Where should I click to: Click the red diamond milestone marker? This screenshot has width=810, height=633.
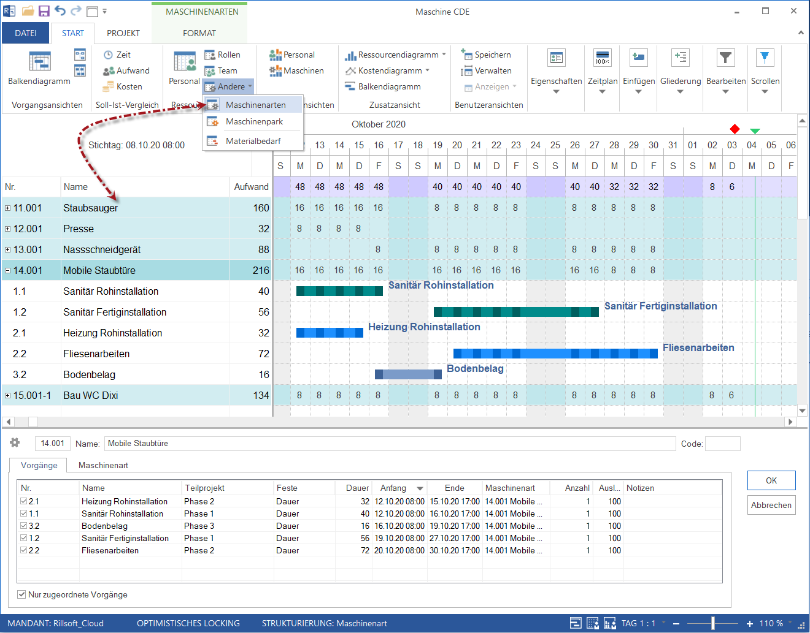[x=735, y=129]
